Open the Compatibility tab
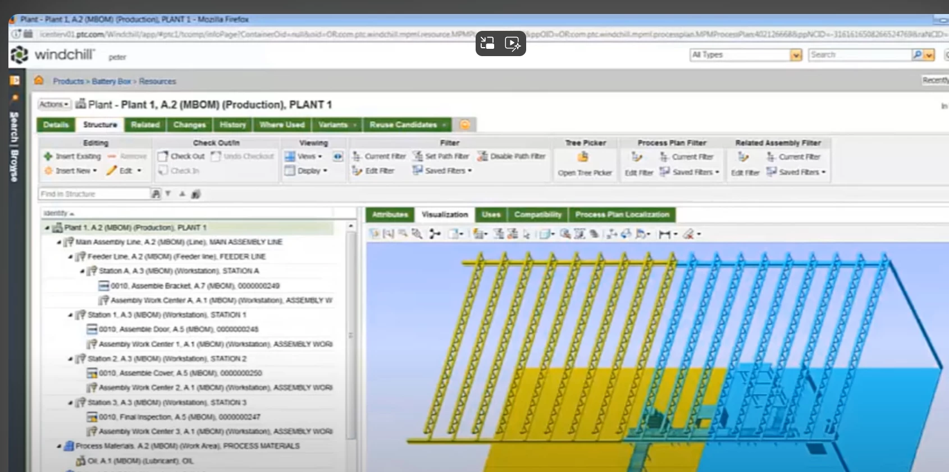This screenshot has height=472, width=949. [x=537, y=214]
